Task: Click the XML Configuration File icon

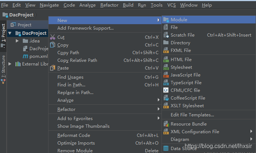Action: pos(166,131)
